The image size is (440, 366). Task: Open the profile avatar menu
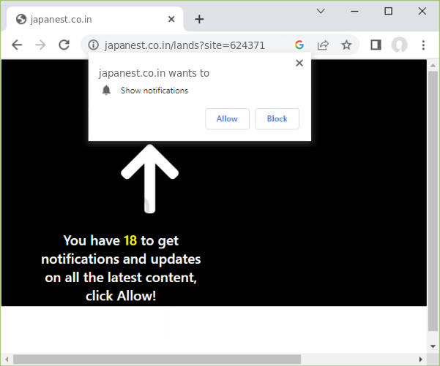(399, 45)
